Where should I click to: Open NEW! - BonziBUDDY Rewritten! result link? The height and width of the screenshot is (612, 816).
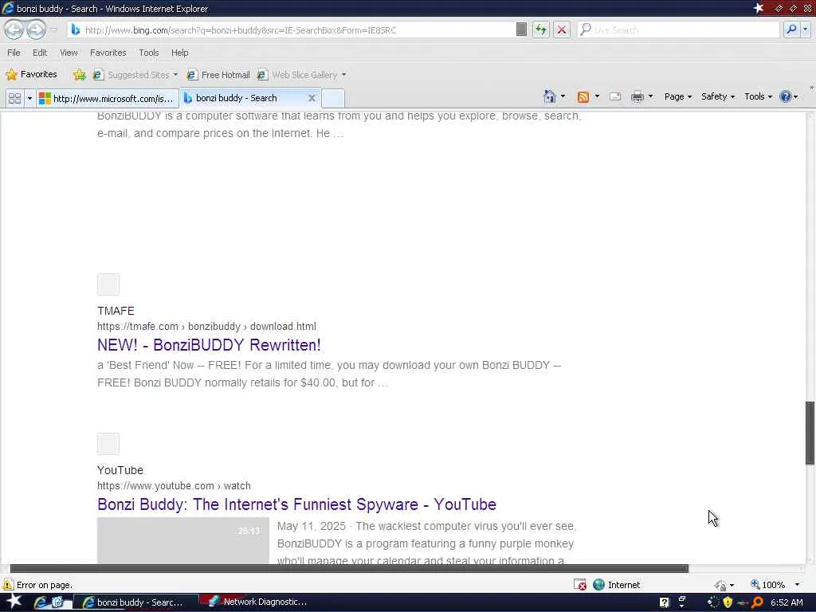coord(209,345)
